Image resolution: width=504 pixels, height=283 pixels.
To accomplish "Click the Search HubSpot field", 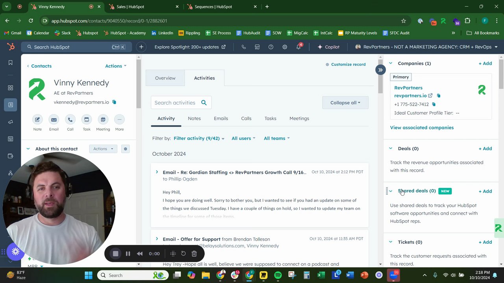I will [x=76, y=47].
